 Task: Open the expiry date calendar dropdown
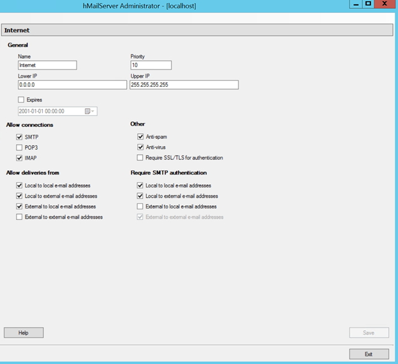pos(89,111)
